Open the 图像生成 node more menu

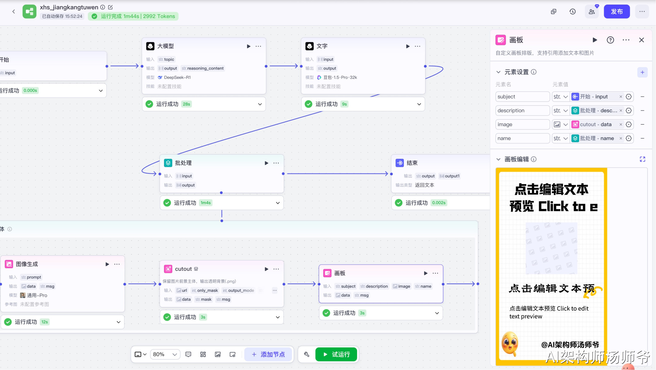click(x=117, y=264)
